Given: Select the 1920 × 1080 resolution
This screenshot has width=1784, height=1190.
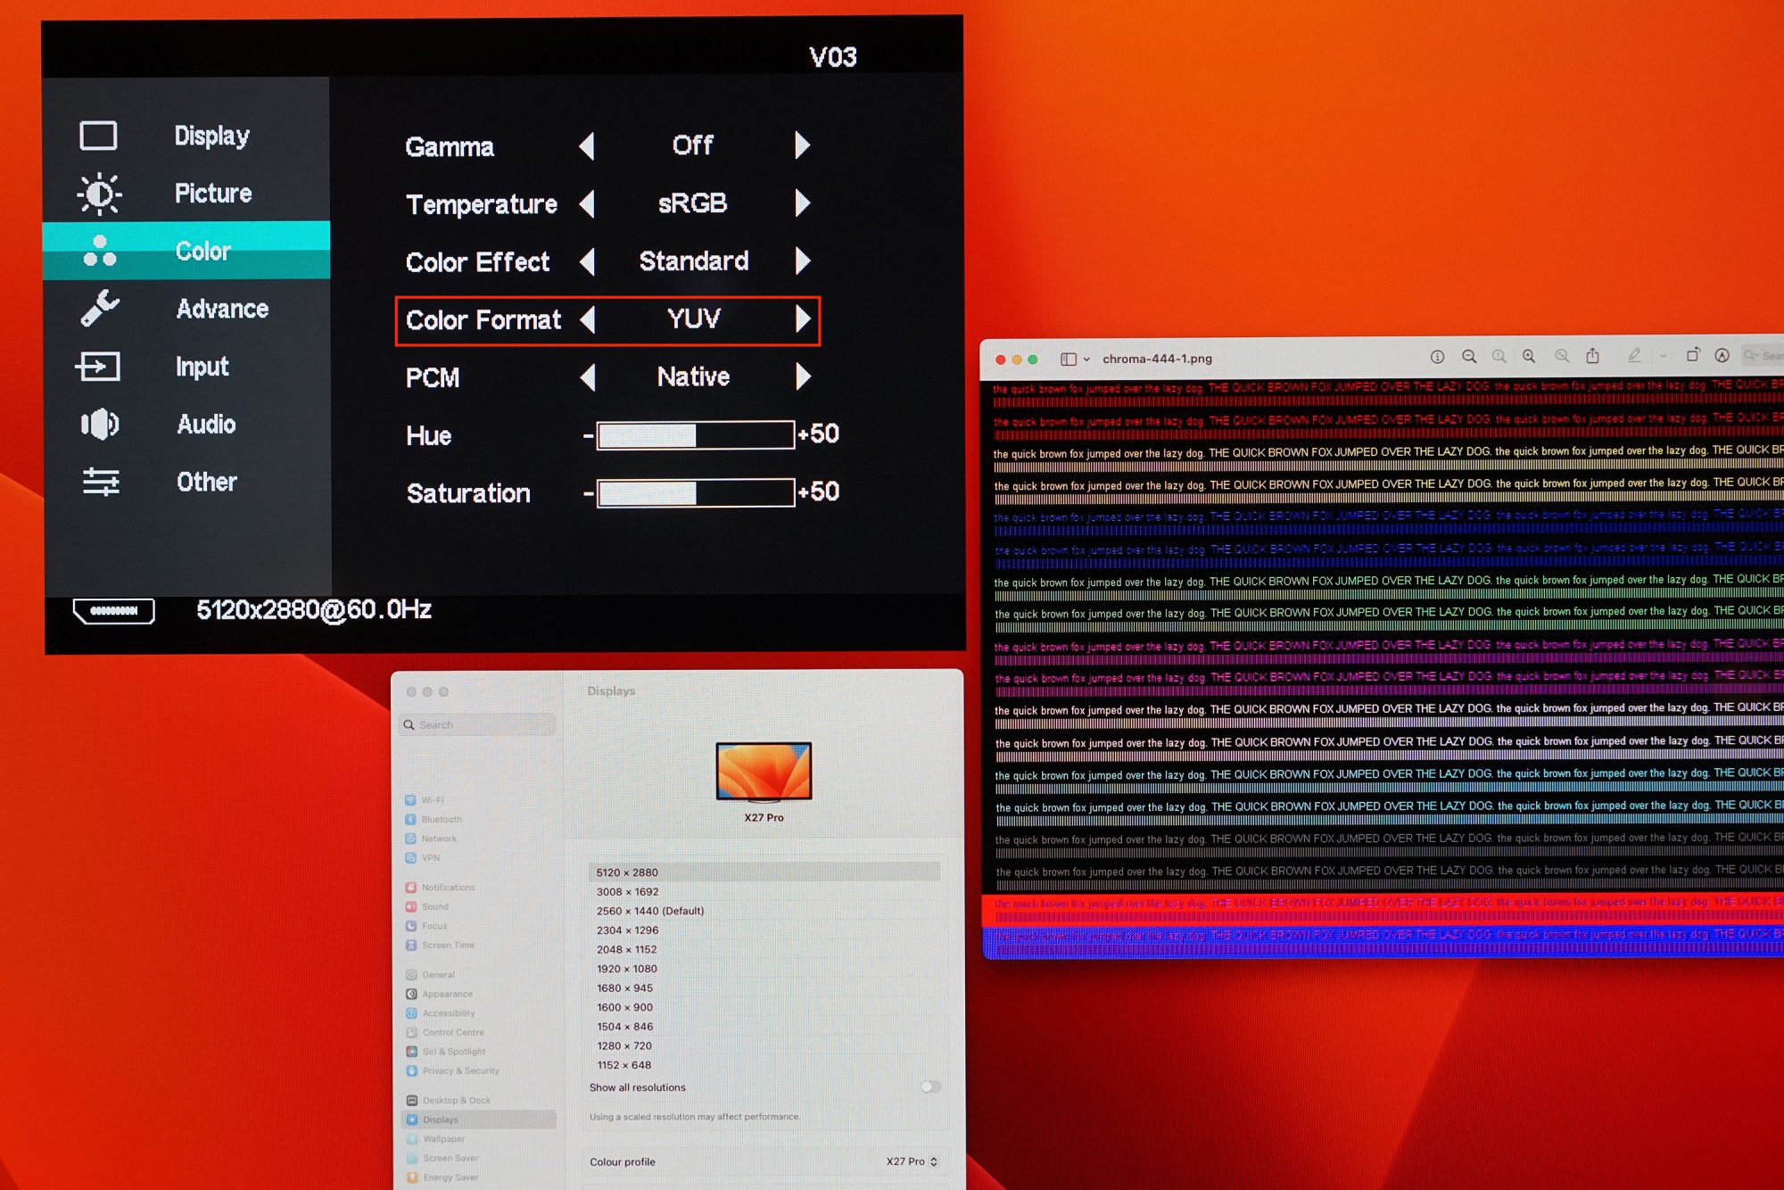Looking at the screenshot, I should [x=626, y=969].
